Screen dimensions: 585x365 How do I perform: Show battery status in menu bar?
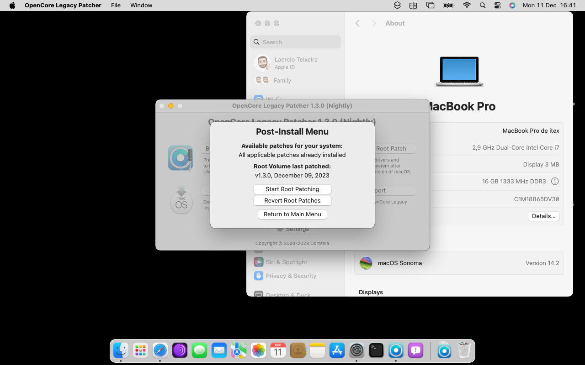pyautogui.click(x=448, y=5)
